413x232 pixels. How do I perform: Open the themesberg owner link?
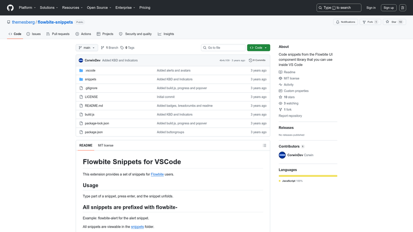(x=23, y=22)
